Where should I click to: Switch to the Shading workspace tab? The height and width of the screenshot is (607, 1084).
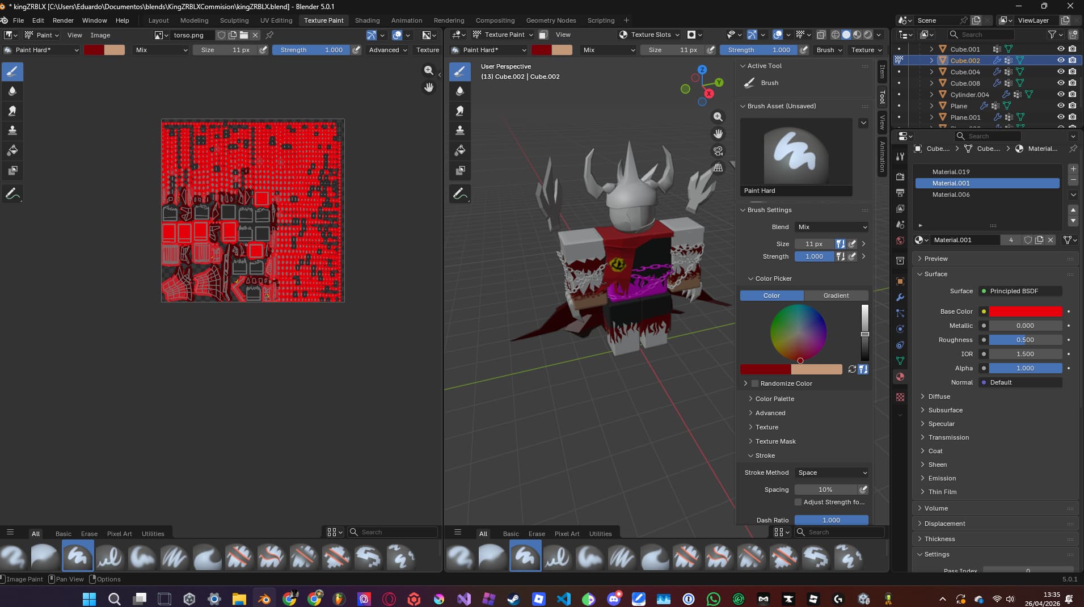[x=367, y=20]
